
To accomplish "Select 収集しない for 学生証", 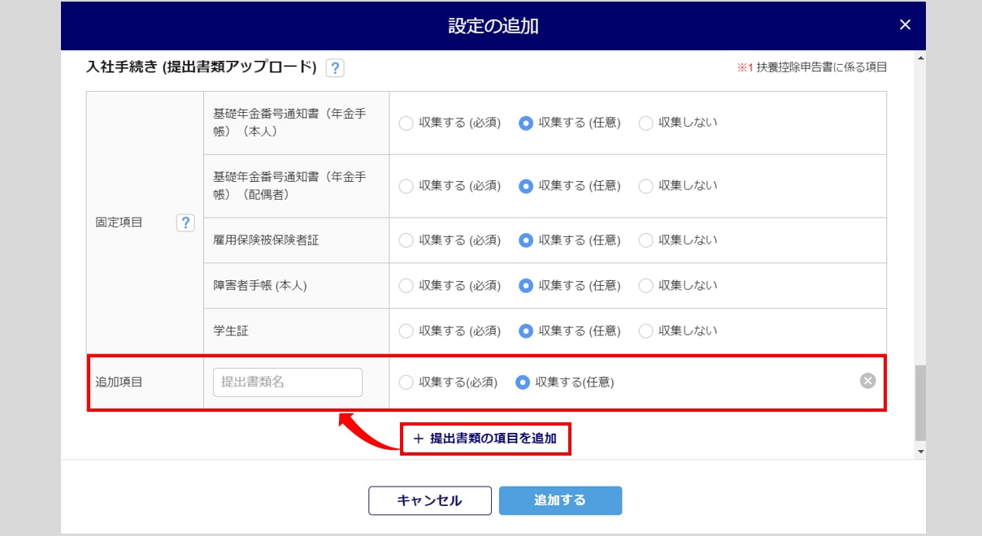I will [646, 331].
